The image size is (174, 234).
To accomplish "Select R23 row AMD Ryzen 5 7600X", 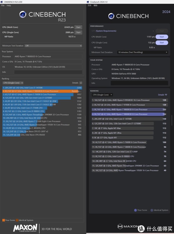I will (42, 94).
